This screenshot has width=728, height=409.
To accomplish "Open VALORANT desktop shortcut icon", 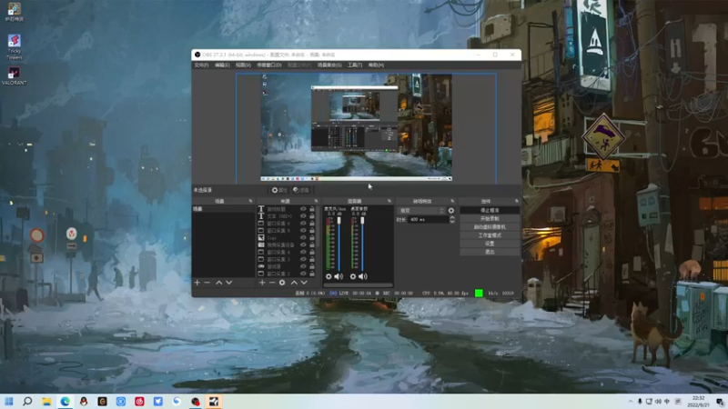I will pos(15,73).
